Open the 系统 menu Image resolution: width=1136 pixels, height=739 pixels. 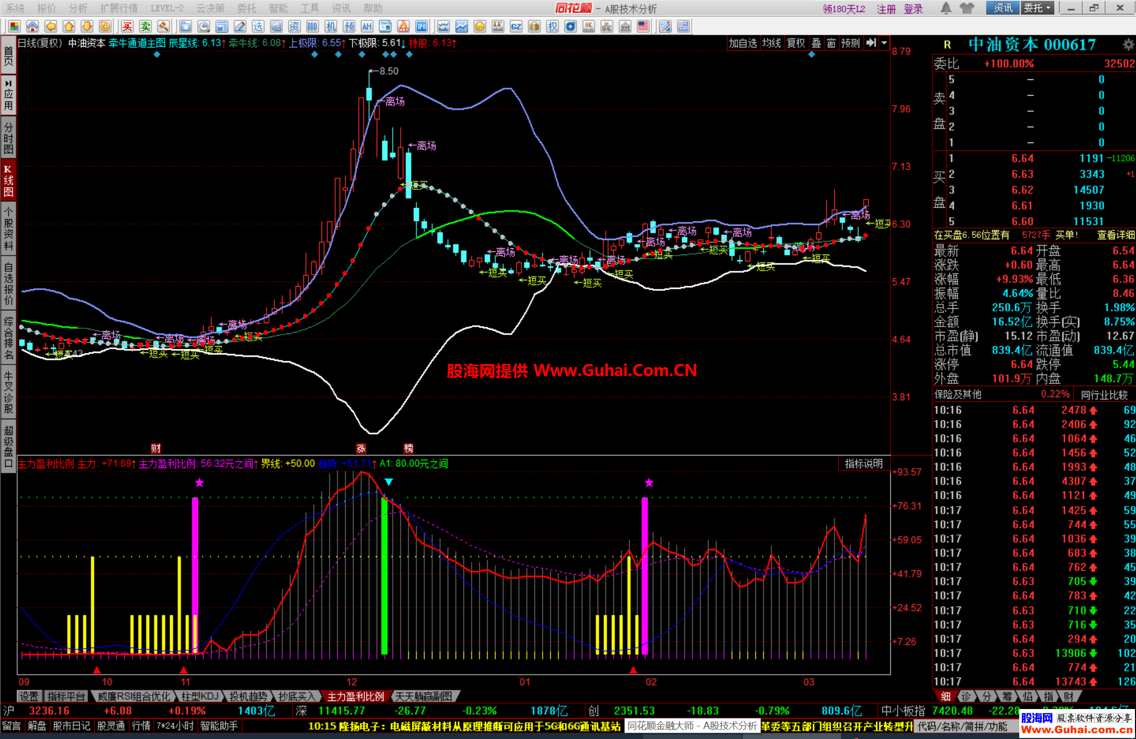coord(15,8)
